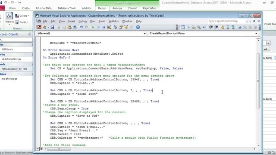Open the Tools menu in VBA editor

click(x=102, y=21)
